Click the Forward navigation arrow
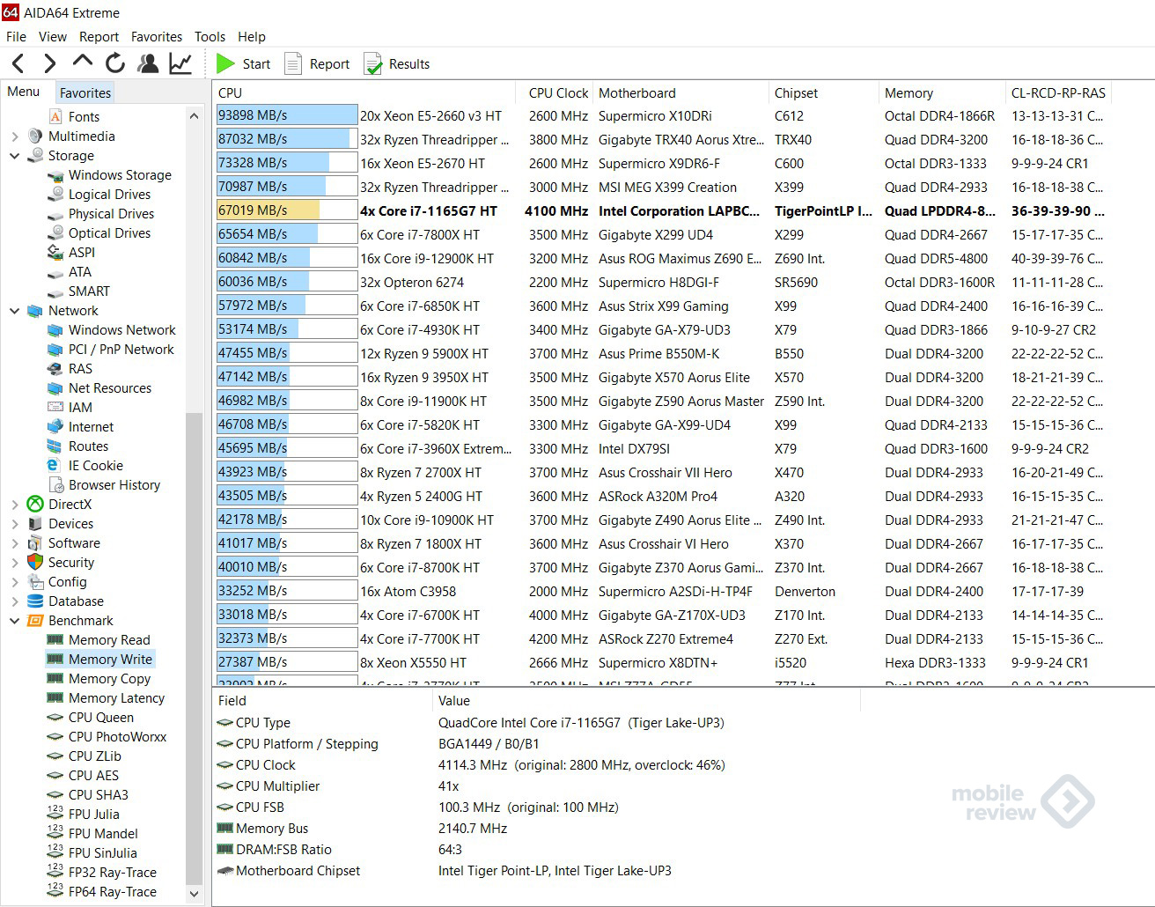This screenshot has width=1155, height=907. point(50,63)
